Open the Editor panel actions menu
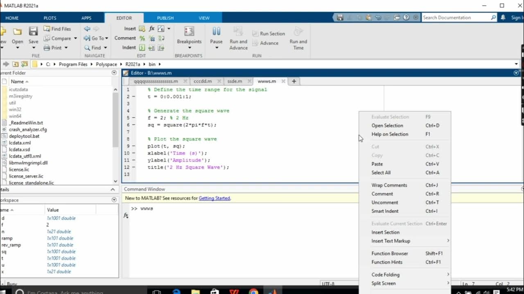 [x=516, y=73]
